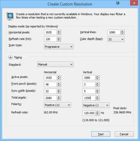
Task: Close the Create Custom Resolution dialog
Action: click(x=134, y=3)
